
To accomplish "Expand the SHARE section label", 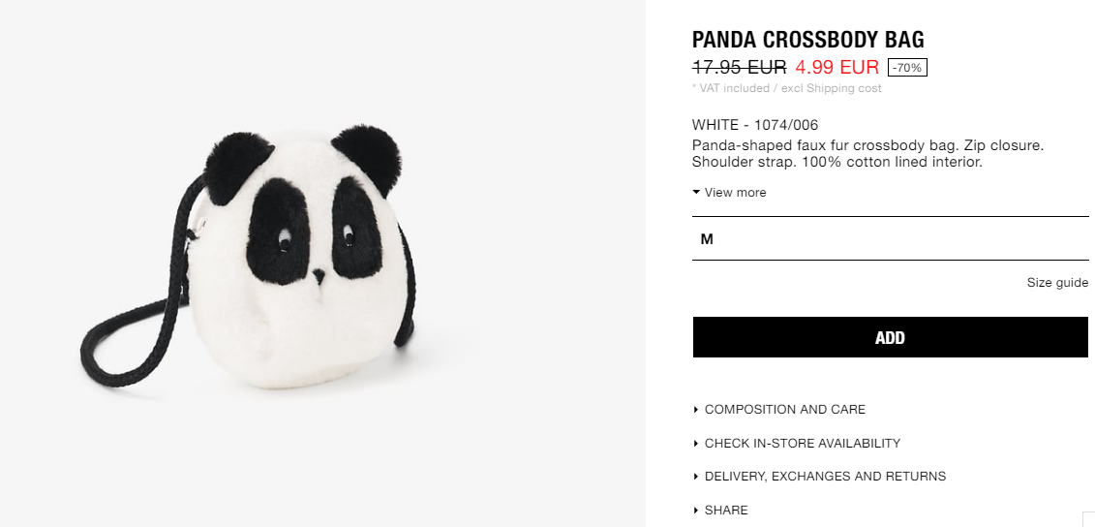I will 726,511.
